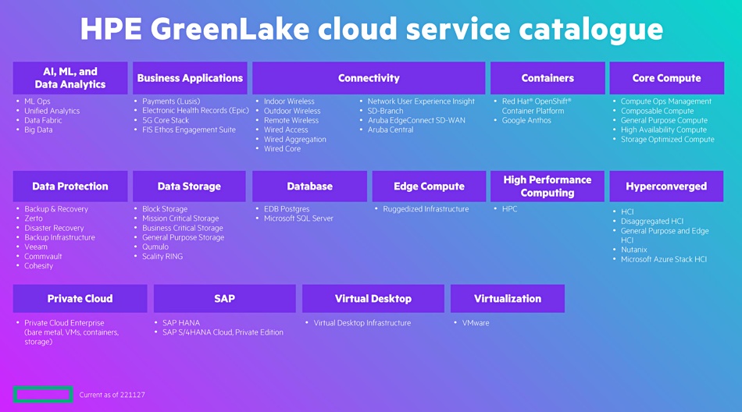742x412 pixels.
Task: Select 'Disaster Recovery' bullet
Action: click(54, 228)
